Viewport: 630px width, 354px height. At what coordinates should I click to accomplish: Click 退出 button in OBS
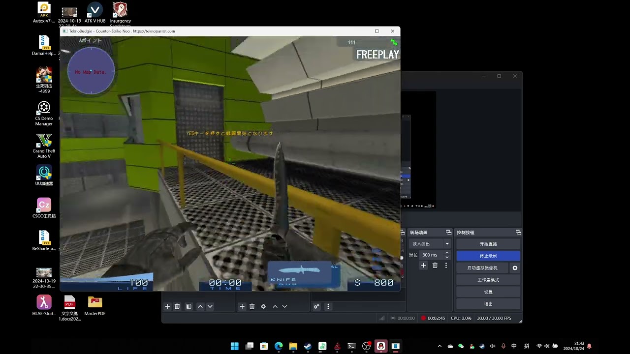point(488,304)
